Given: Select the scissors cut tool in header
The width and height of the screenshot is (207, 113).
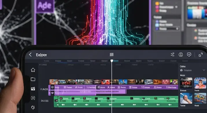Looking at the screenshot, I should pyautogui.click(x=173, y=55).
